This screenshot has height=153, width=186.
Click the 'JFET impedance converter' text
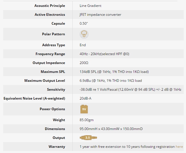[x=100, y=15]
